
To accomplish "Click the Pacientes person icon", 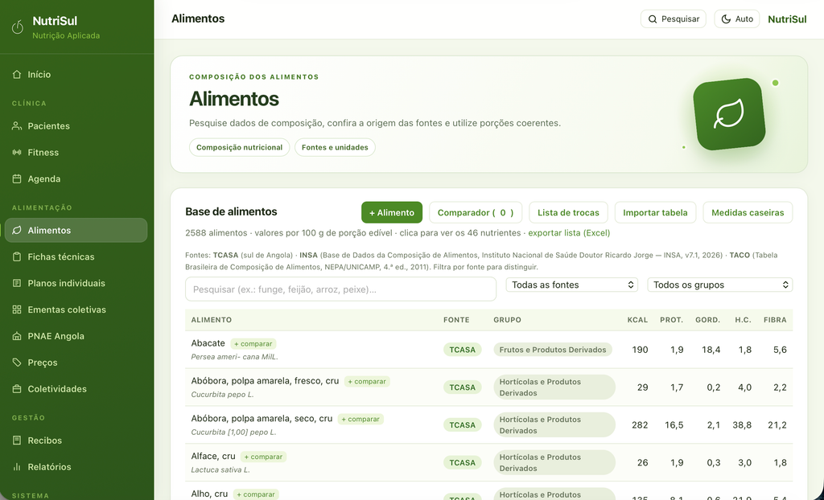I will (x=17, y=126).
